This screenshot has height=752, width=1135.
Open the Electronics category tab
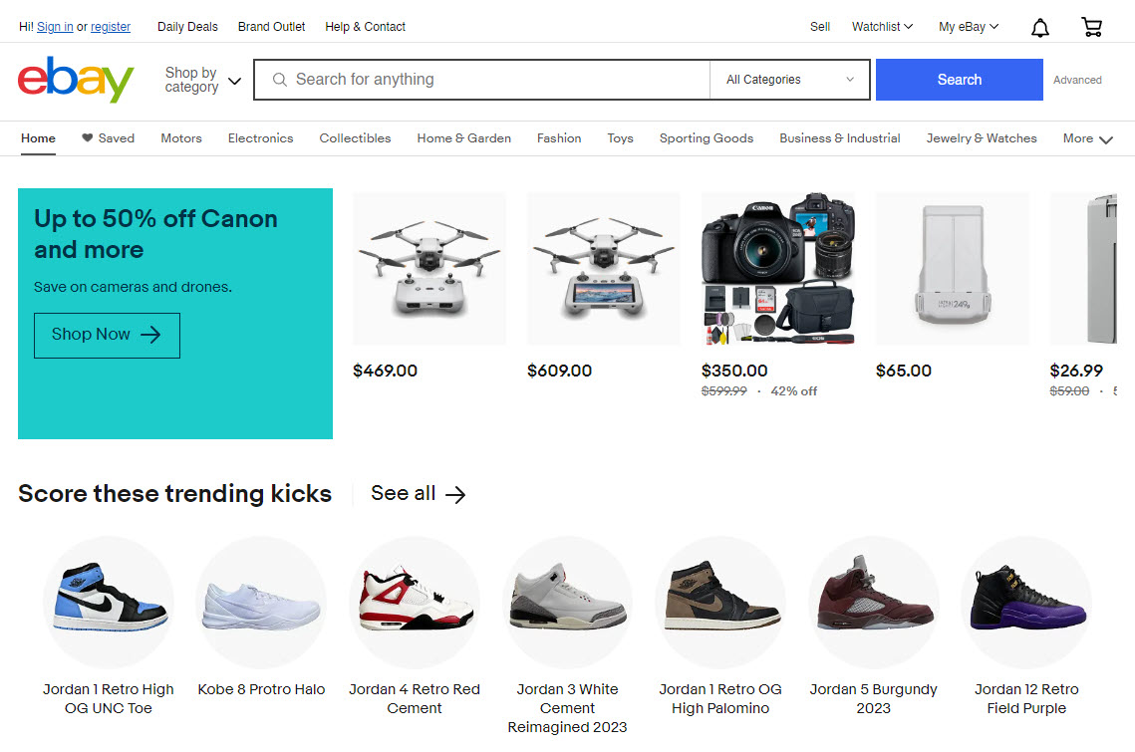(x=260, y=138)
